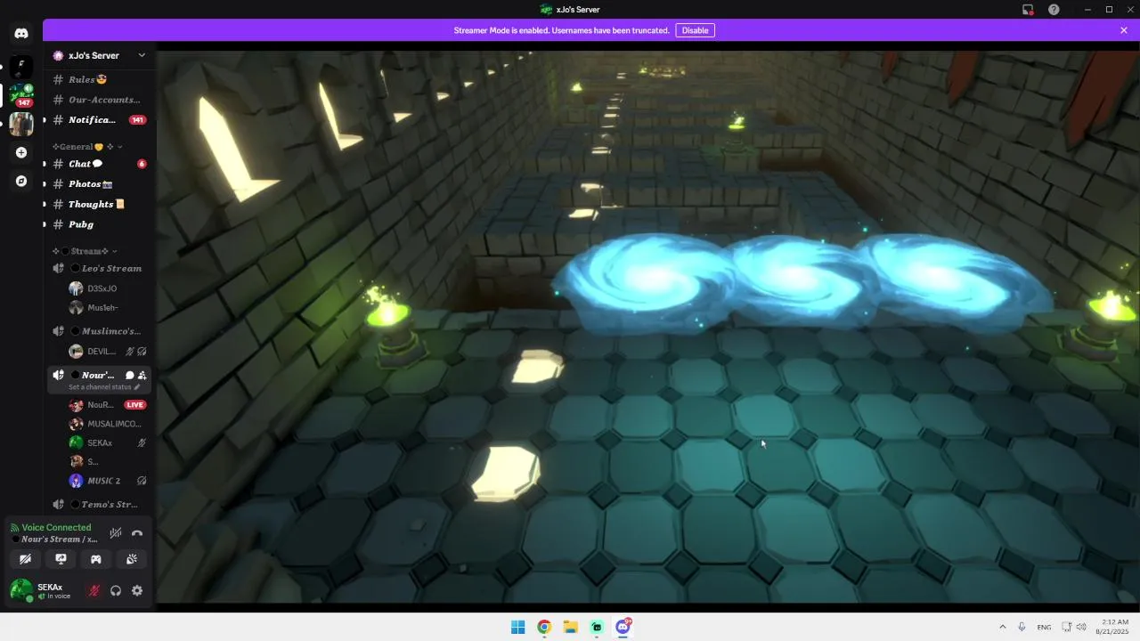This screenshot has width=1140, height=641.
Task: Click Voice Connected status text
Action: (x=56, y=527)
